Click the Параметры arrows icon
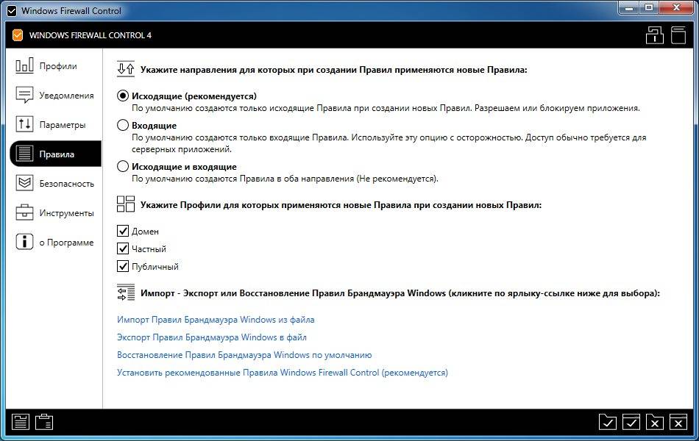The image size is (699, 441). tap(24, 124)
